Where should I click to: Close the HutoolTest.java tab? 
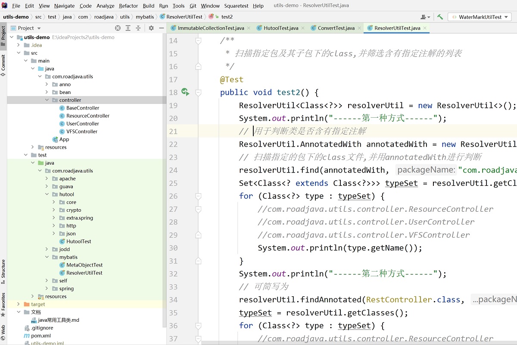302,28
